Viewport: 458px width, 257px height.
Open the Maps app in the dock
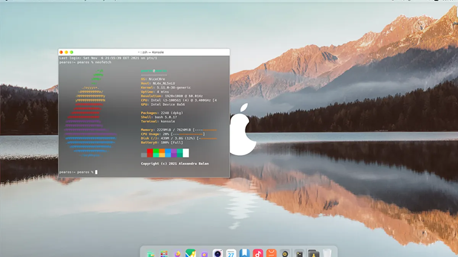coord(190,254)
